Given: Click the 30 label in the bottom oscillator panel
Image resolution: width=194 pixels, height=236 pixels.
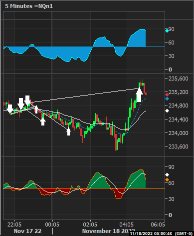Looking at the screenshot, I should (x=171, y=199).
